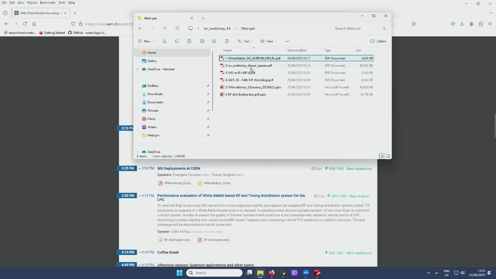Show hidden system tray icons
The height and width of the screenshot is (279, 496).
[428, 273]
